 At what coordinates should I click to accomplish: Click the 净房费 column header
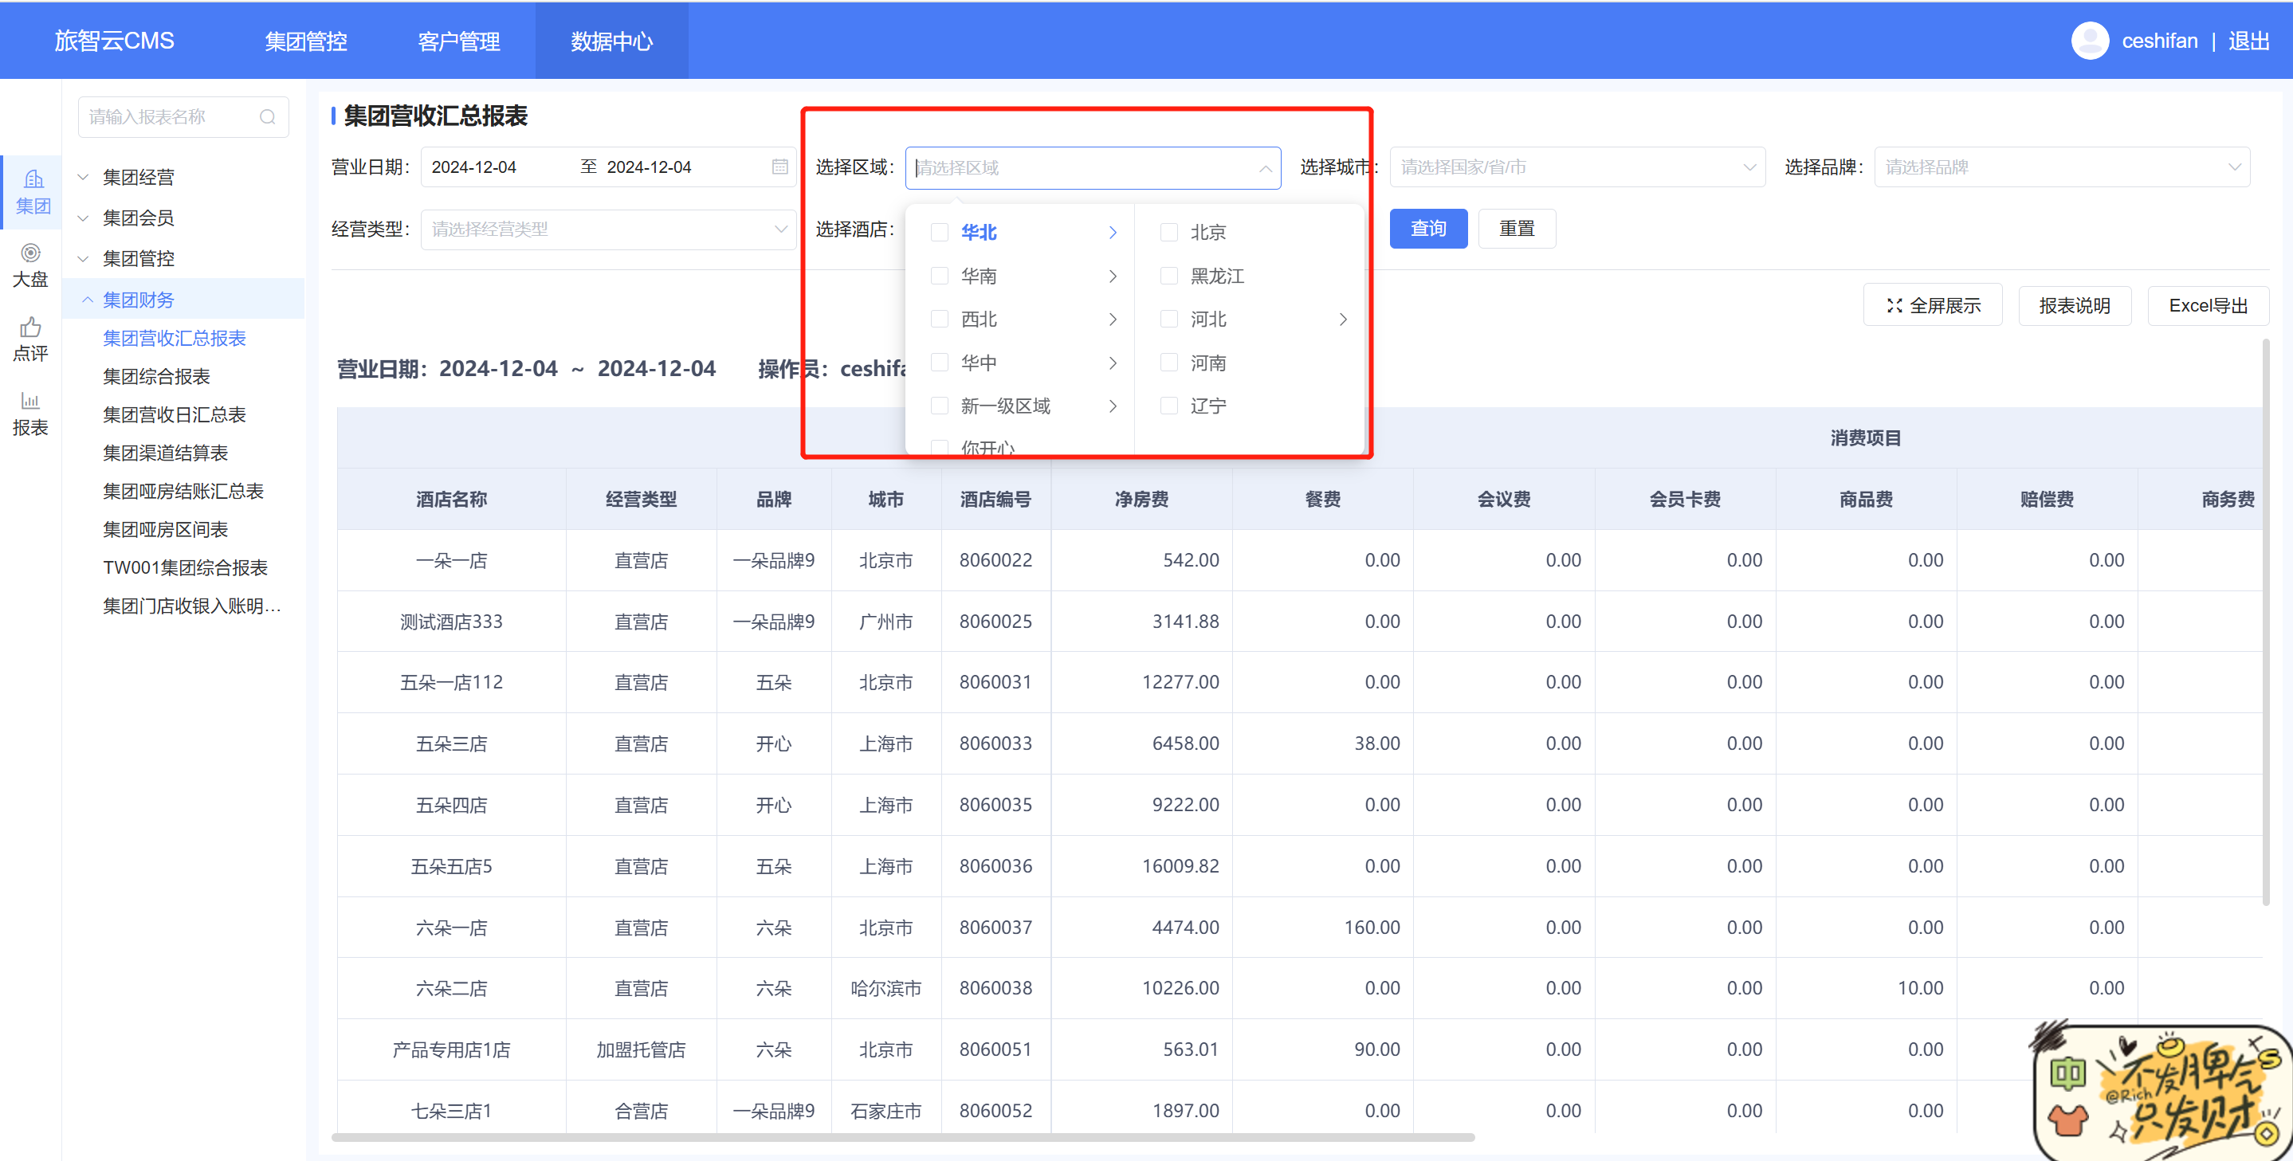point(1141,499)
